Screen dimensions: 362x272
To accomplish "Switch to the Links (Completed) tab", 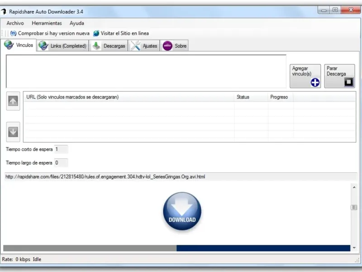I will 63,46.
